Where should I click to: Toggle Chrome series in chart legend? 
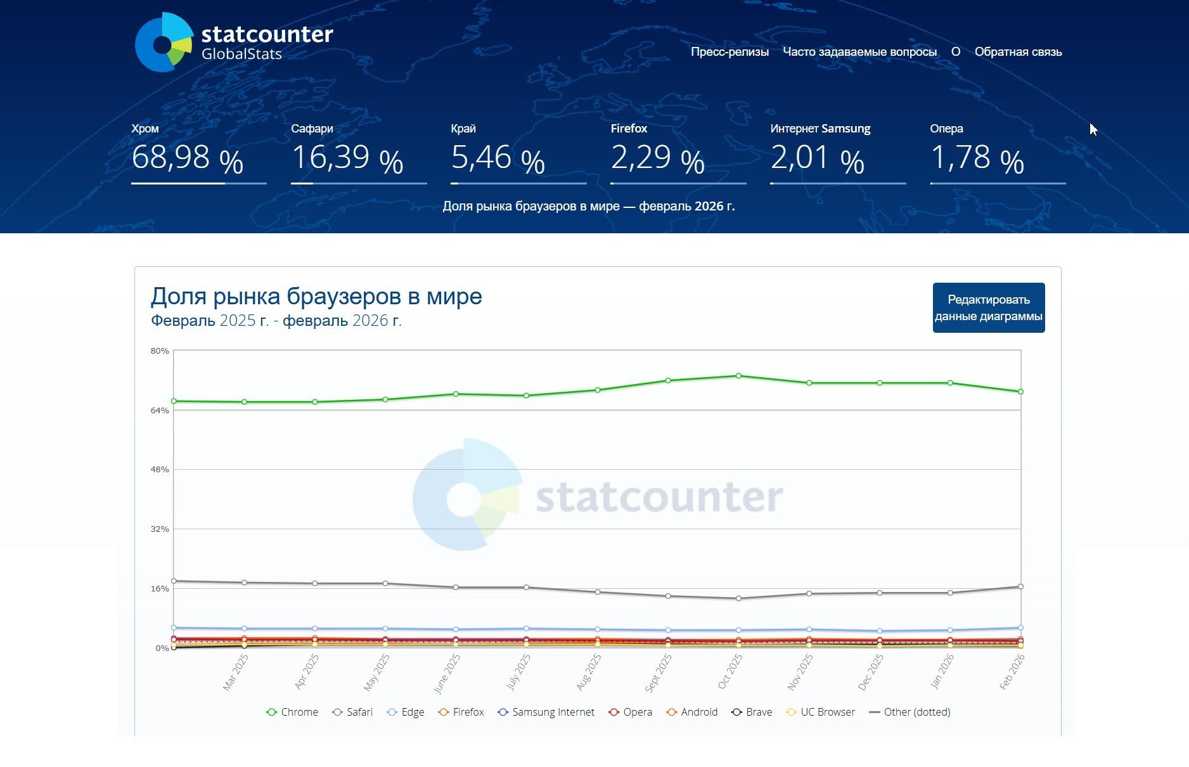(x=292, y=712)
